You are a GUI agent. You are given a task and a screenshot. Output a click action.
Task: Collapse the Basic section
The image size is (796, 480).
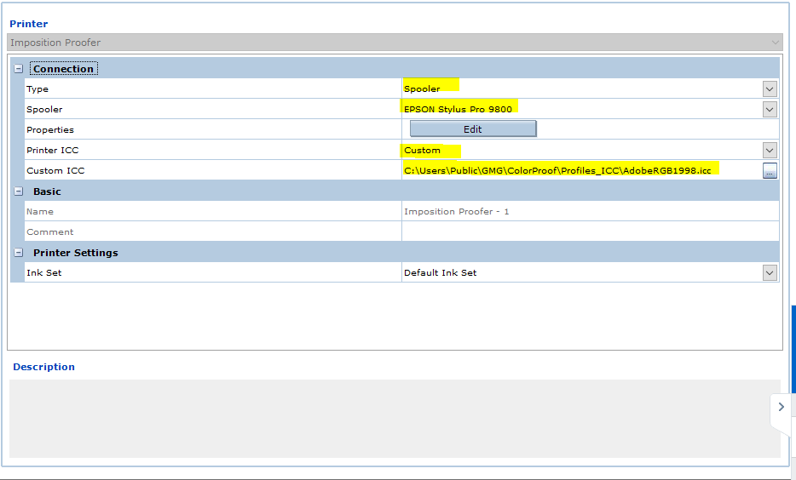pyautogui.click(x=19, y=191)
